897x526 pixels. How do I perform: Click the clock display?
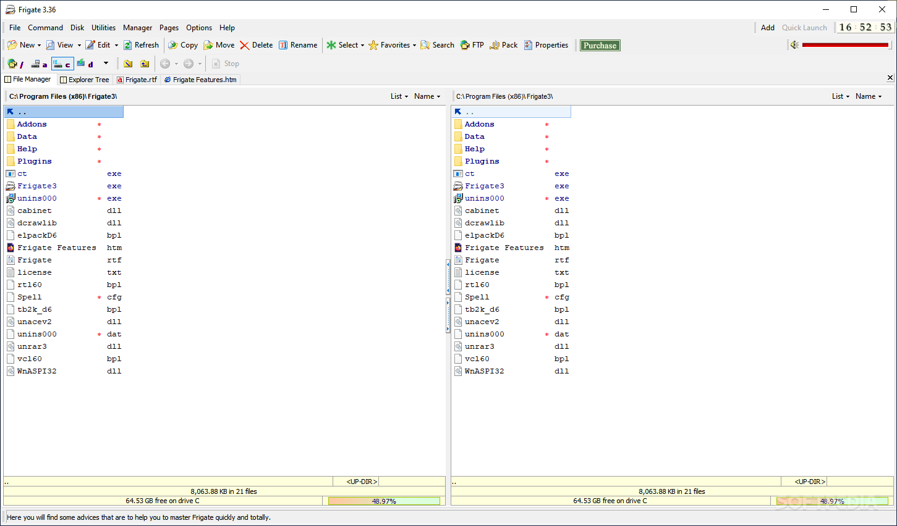click(865, 27)
